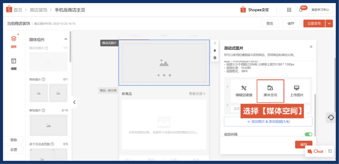Image resolution: width=339 pixels, height=164 pixels.
Task: Click the 手机版商店主页 breadcrumb text
Action: click(x=70, y=10)
